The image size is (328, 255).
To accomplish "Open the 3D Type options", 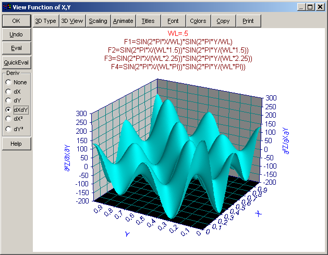I will (46, 21).
